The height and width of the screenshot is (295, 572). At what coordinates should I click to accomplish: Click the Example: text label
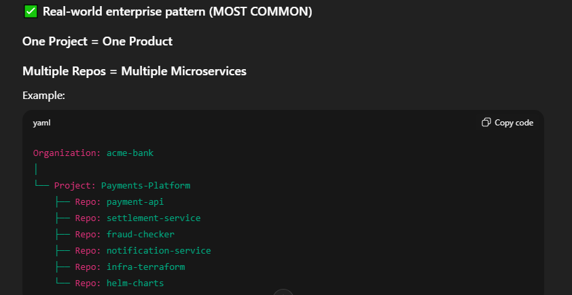43,96
